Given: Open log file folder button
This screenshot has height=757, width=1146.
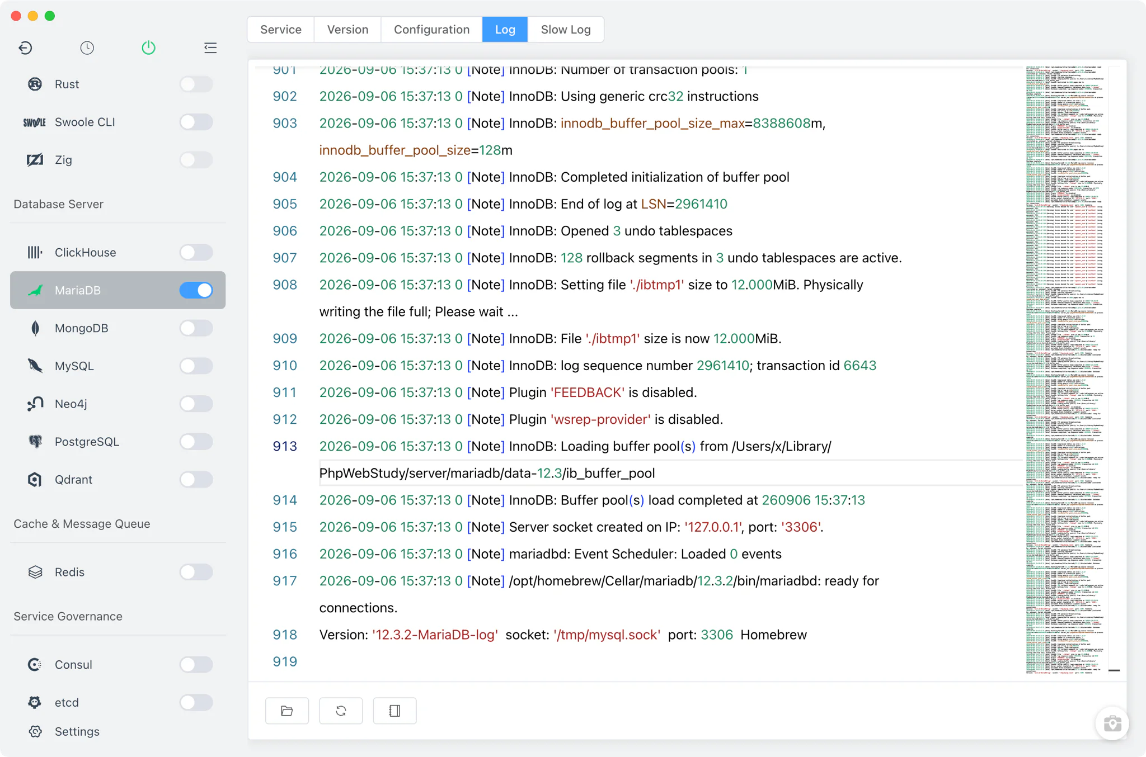Looking at the screenshot, I should click(287, 711).
